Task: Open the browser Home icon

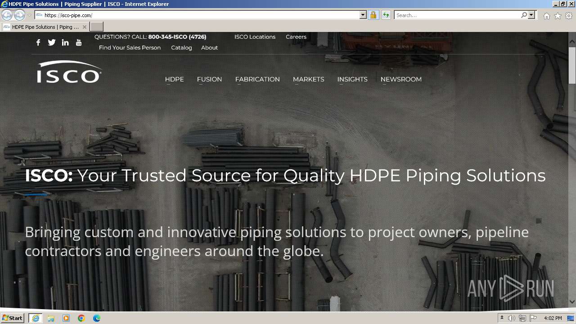Action: pyautogui.click(x=546, y=16)
